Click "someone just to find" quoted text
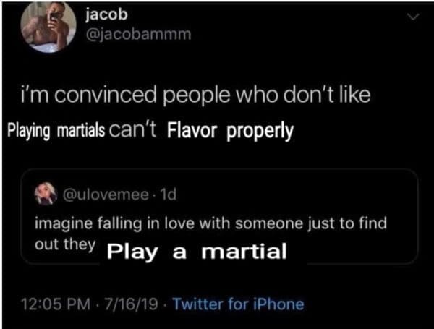The width and height of the screenshot is (434, 329). [311, 223]
